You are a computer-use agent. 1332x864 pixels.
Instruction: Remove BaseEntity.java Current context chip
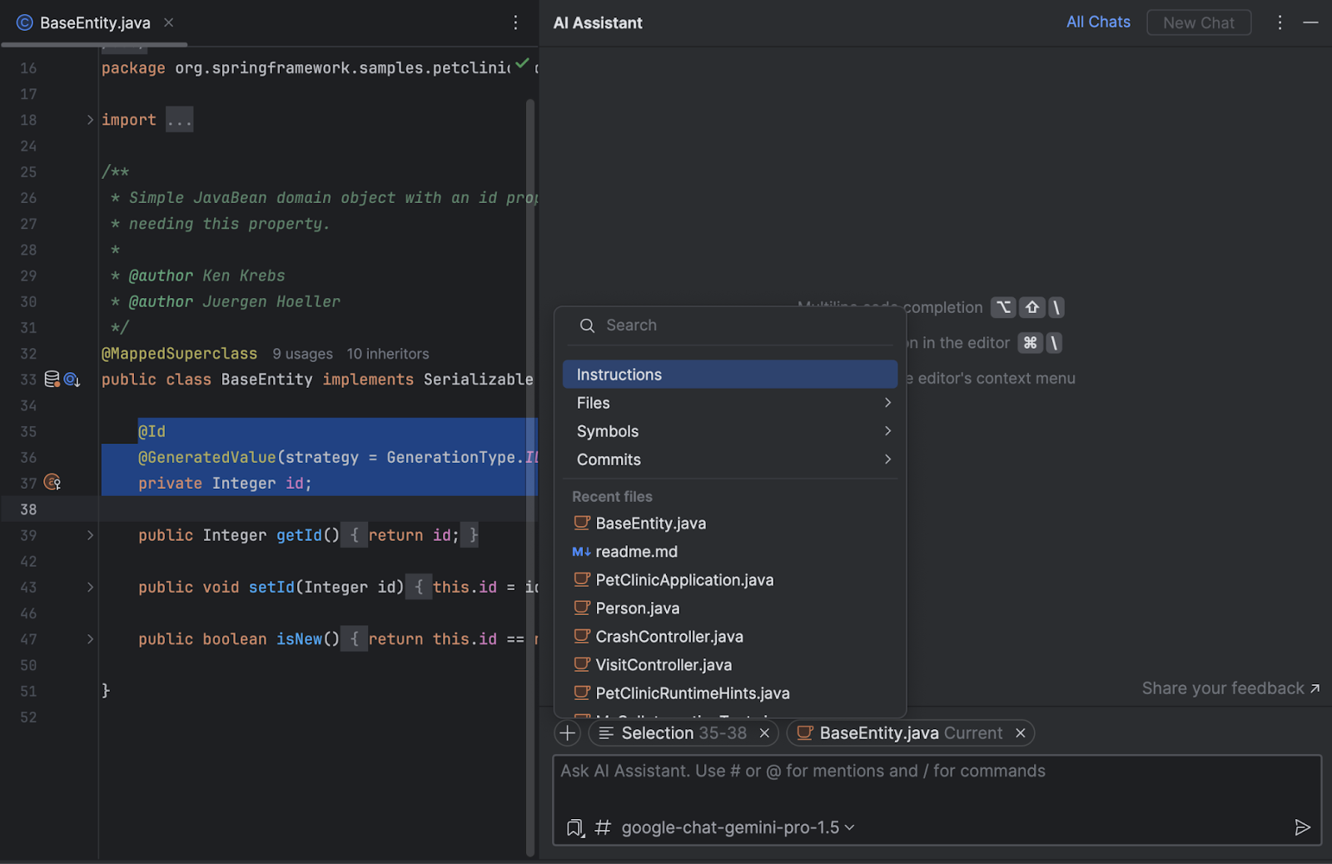1020,733
